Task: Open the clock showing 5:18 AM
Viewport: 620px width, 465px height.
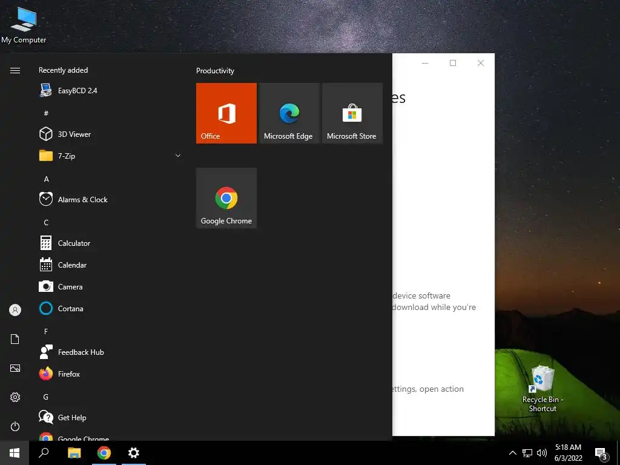Action: pos(568,453)
